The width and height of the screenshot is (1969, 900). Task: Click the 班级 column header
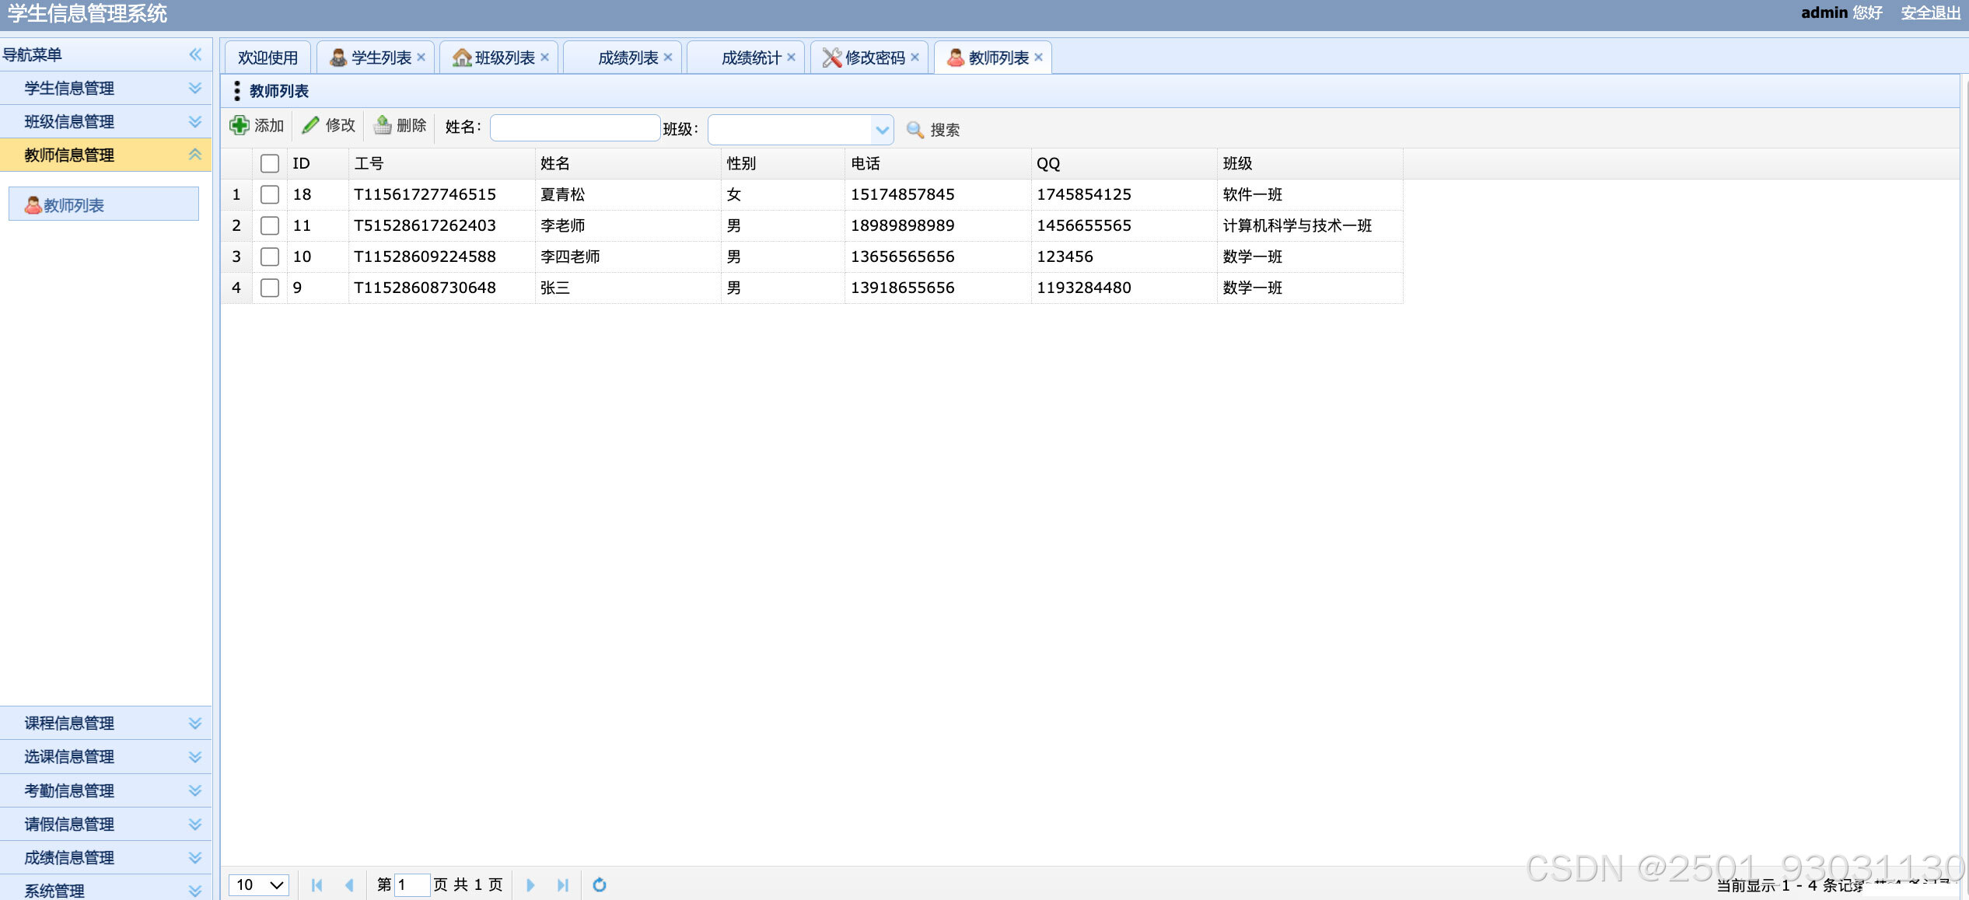click(x=1310, y=163)
